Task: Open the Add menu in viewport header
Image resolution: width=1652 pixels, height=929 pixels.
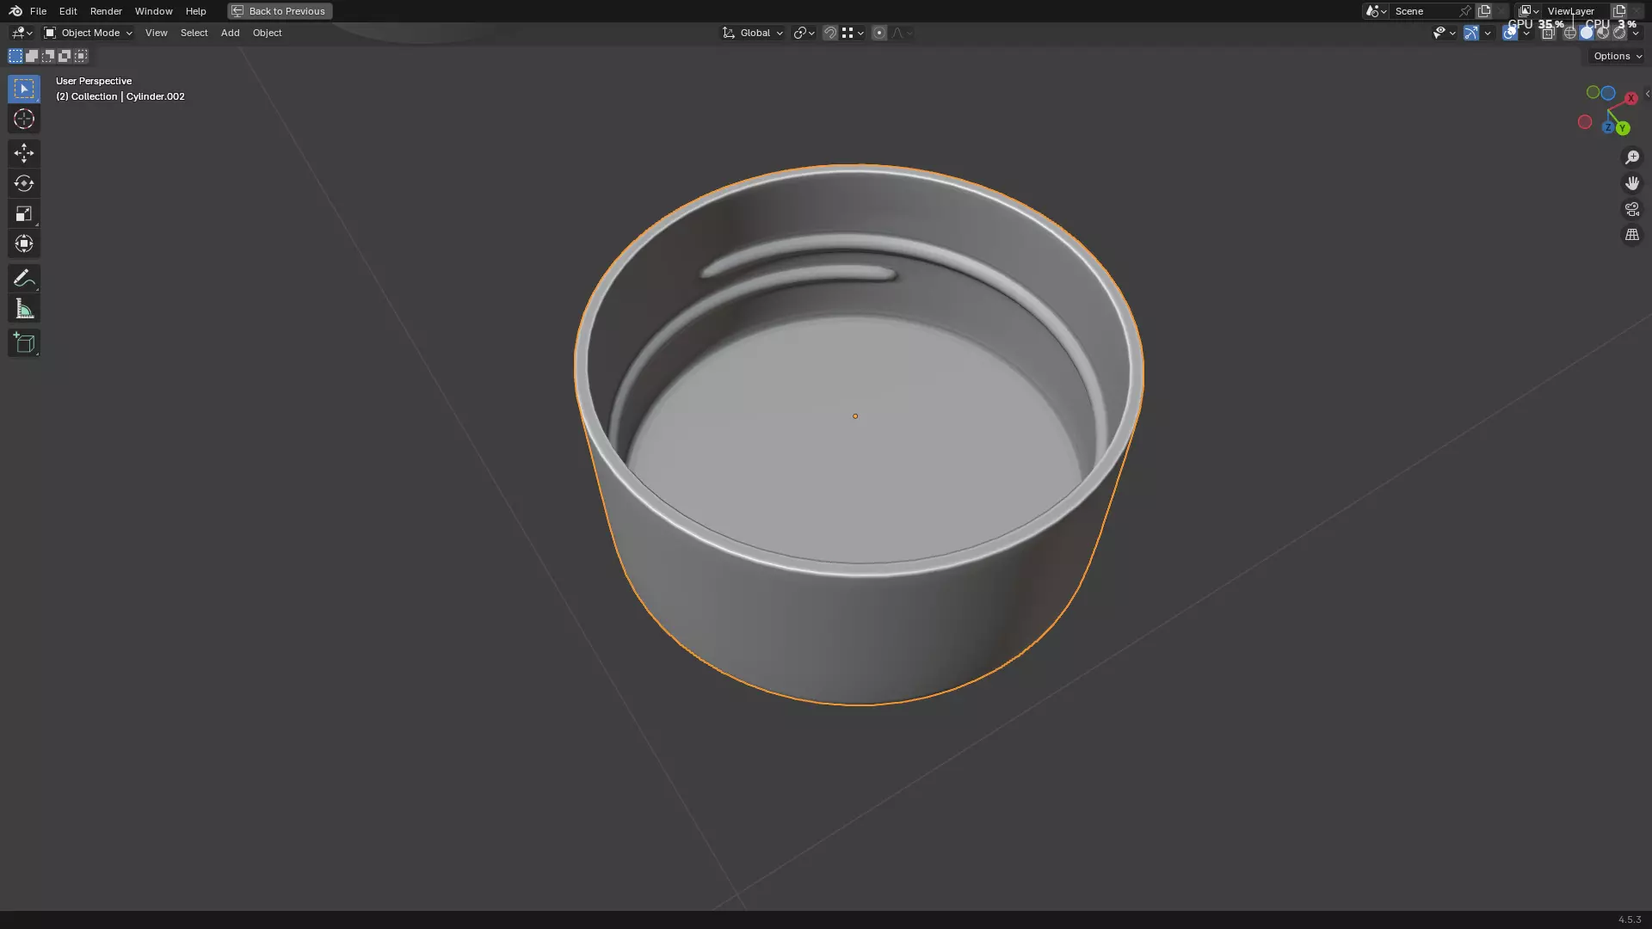Action: 230,33
